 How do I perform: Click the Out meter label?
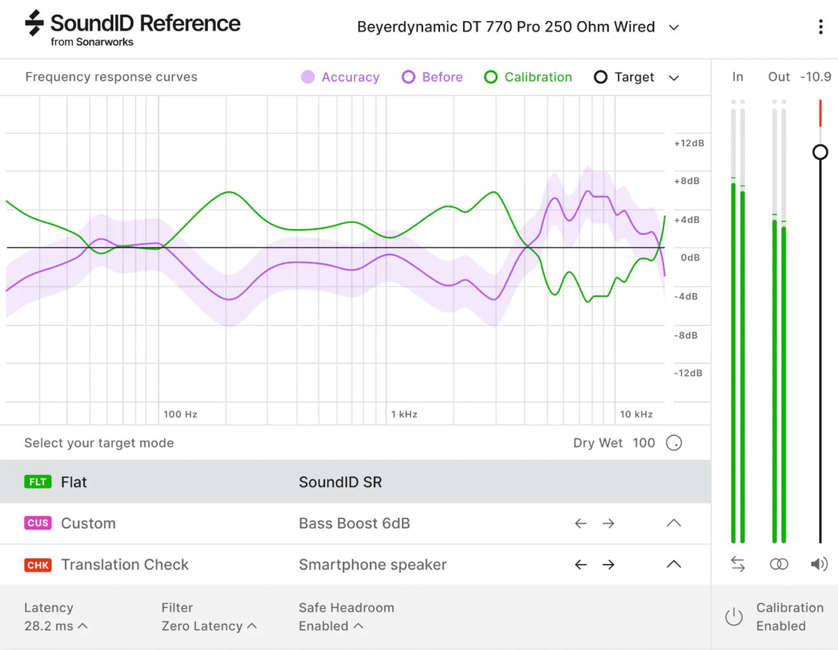coord(779,77)
